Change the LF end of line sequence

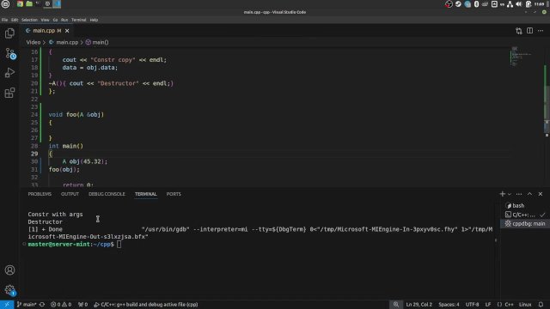(488, 305)
